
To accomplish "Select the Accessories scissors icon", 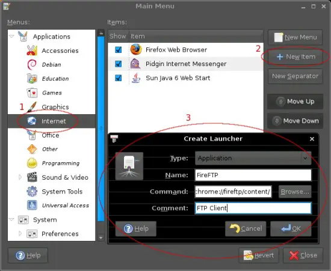I will (x=32, y=50).
